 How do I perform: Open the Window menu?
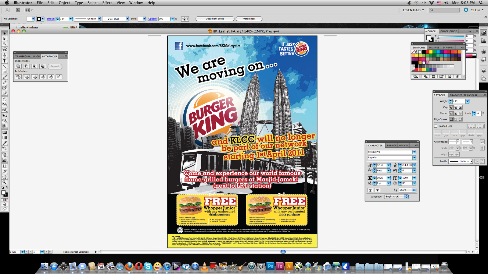coord(136,3)
